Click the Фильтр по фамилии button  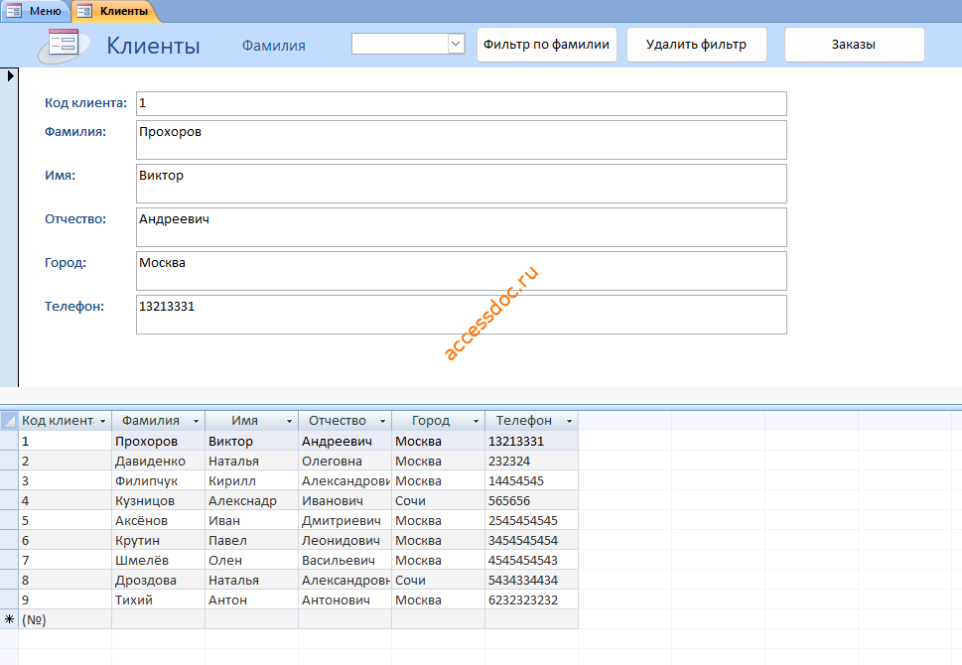(x=547, y=45)
